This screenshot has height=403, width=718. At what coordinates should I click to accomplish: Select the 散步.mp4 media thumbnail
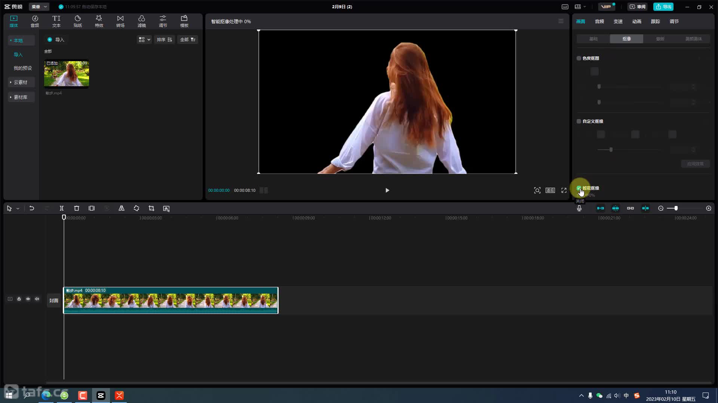point(67,74)
